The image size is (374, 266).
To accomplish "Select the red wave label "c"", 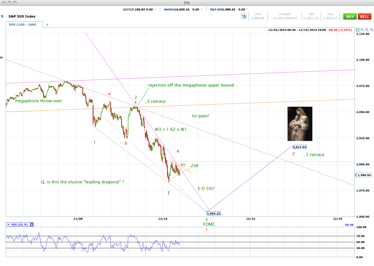I will (x=136, y=102).
